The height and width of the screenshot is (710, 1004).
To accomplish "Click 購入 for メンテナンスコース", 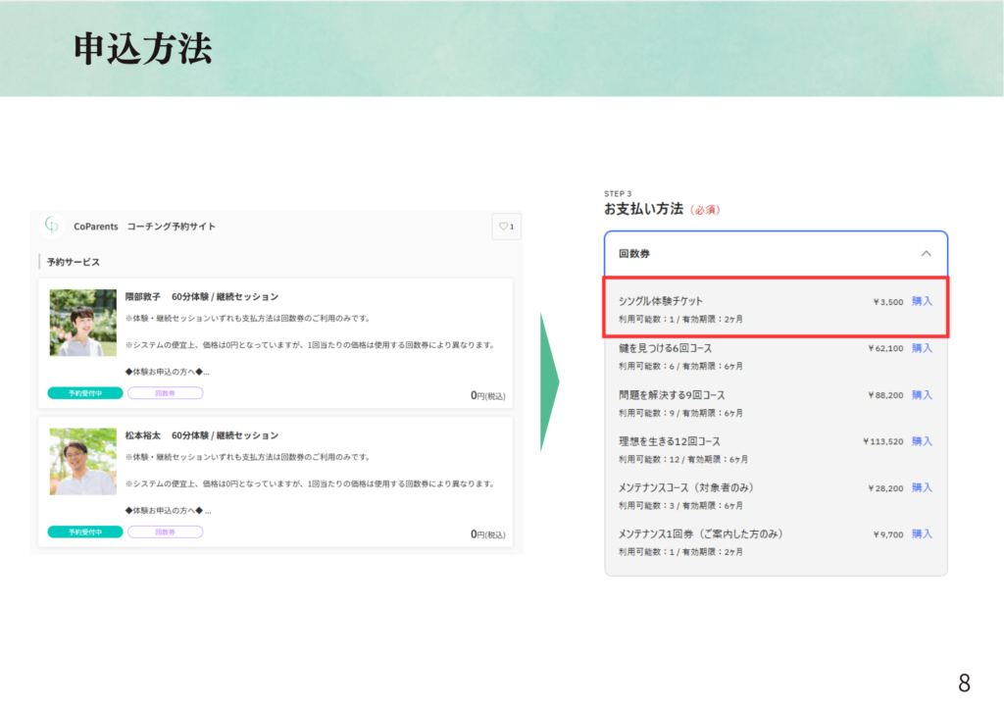I will [922, 487].
